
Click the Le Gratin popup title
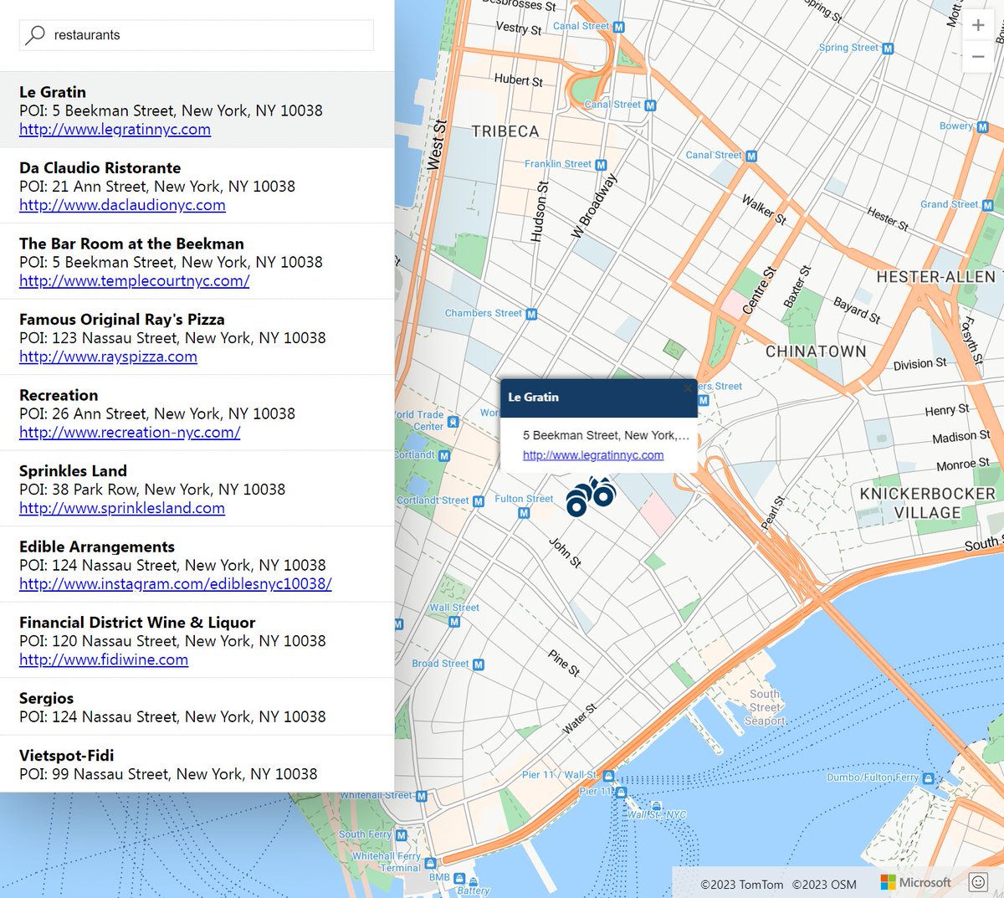click(x=533, y=398)
